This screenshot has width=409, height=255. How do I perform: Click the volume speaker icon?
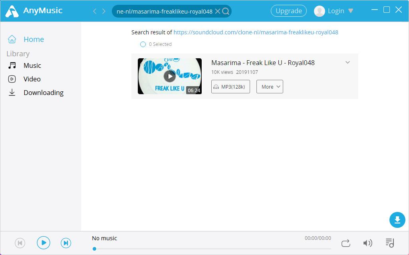pyautogui.click(x=367, y=243)
